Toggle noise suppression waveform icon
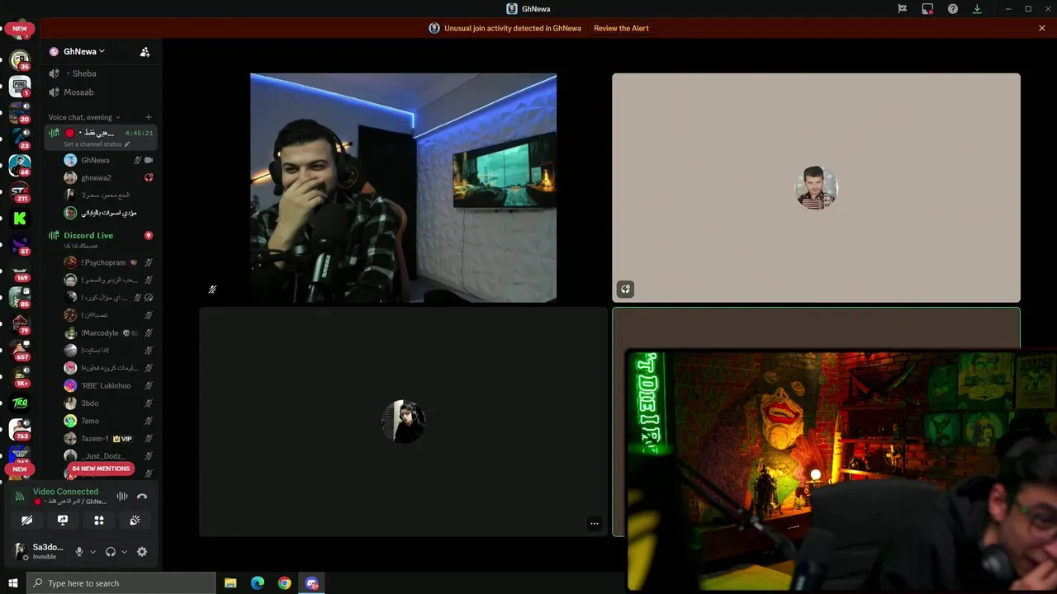The height and width of the screenshot is (594, 1057). pyautogui.click(x=122, y=496)
